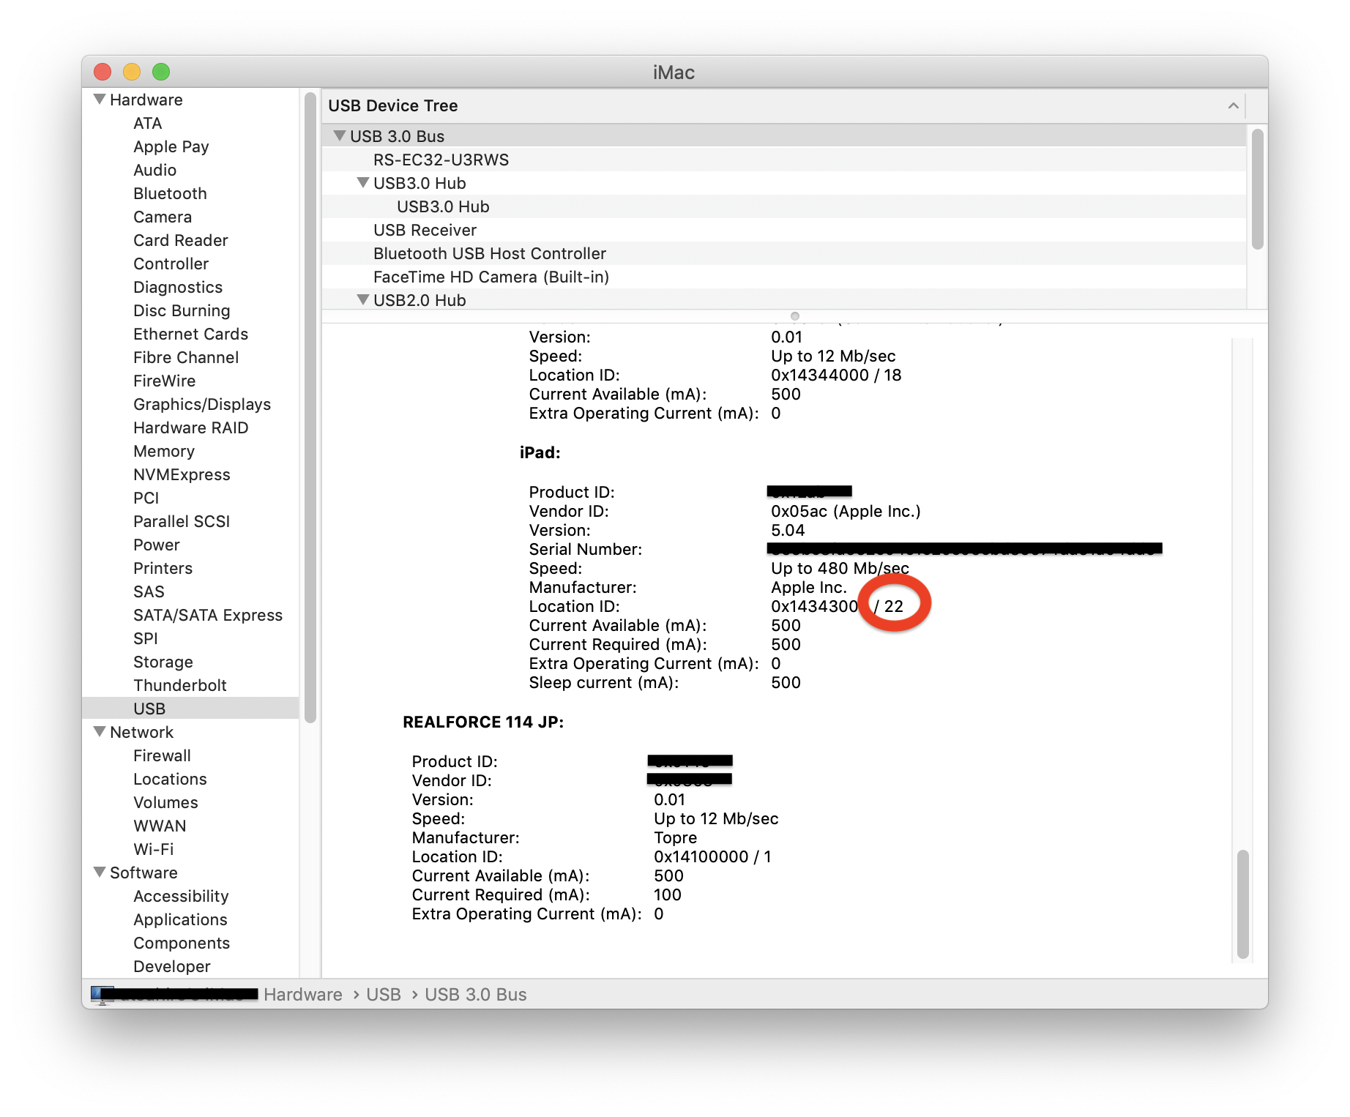Open Firewall under Network
This screenshot has height=1117, width=1350.
[x=162, y=755]
